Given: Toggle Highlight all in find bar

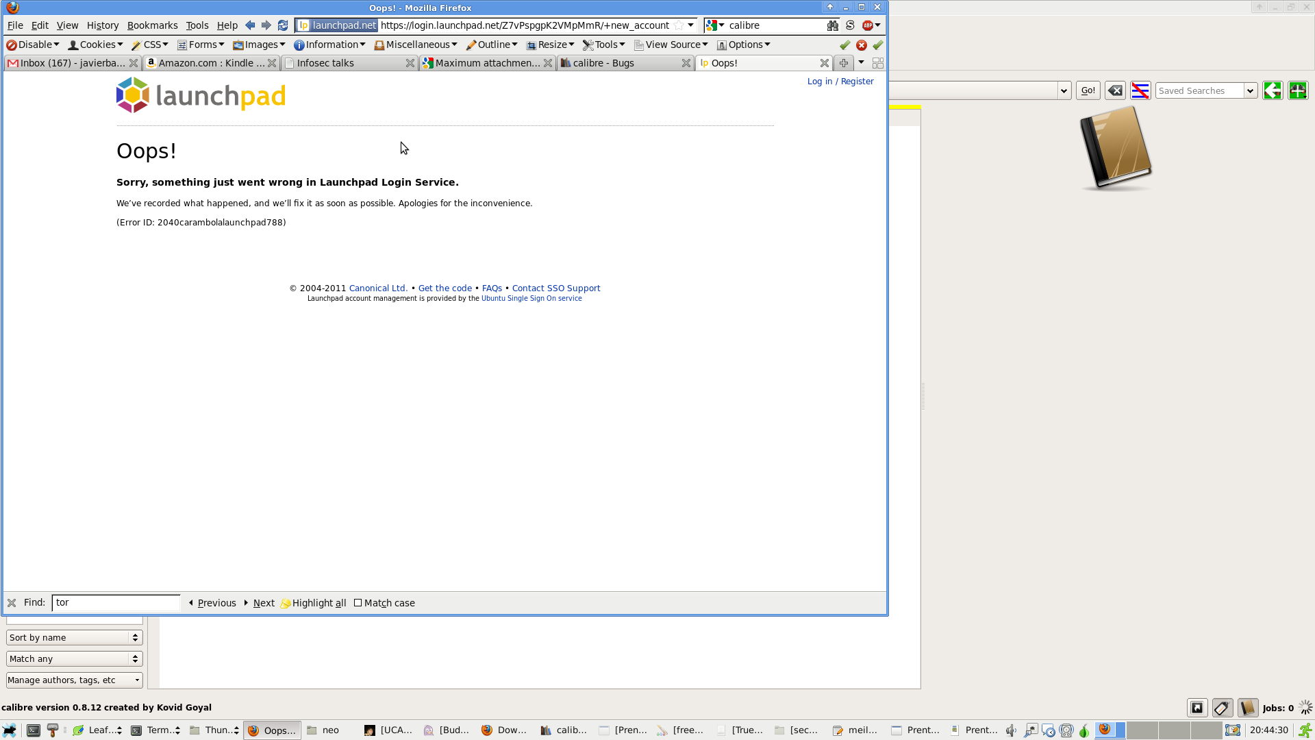Looking at the screenshot, I should (314, 603).
